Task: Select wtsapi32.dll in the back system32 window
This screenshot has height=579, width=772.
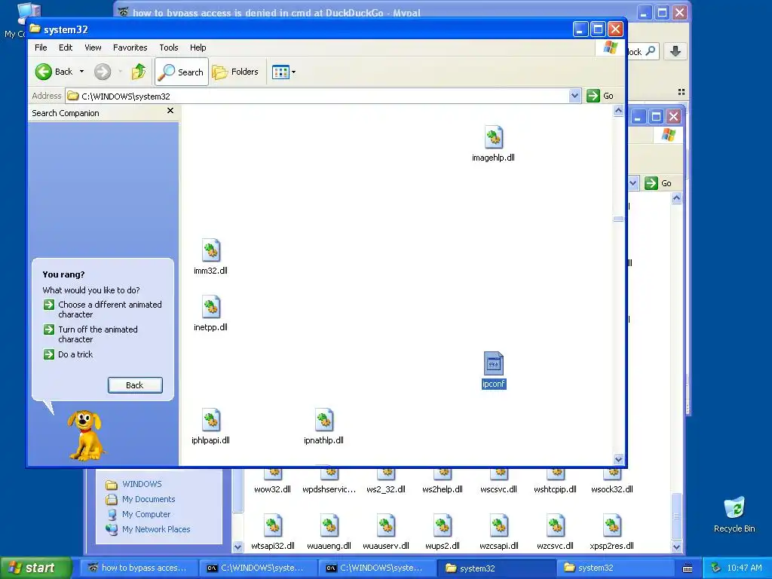Action: (273, 532)
